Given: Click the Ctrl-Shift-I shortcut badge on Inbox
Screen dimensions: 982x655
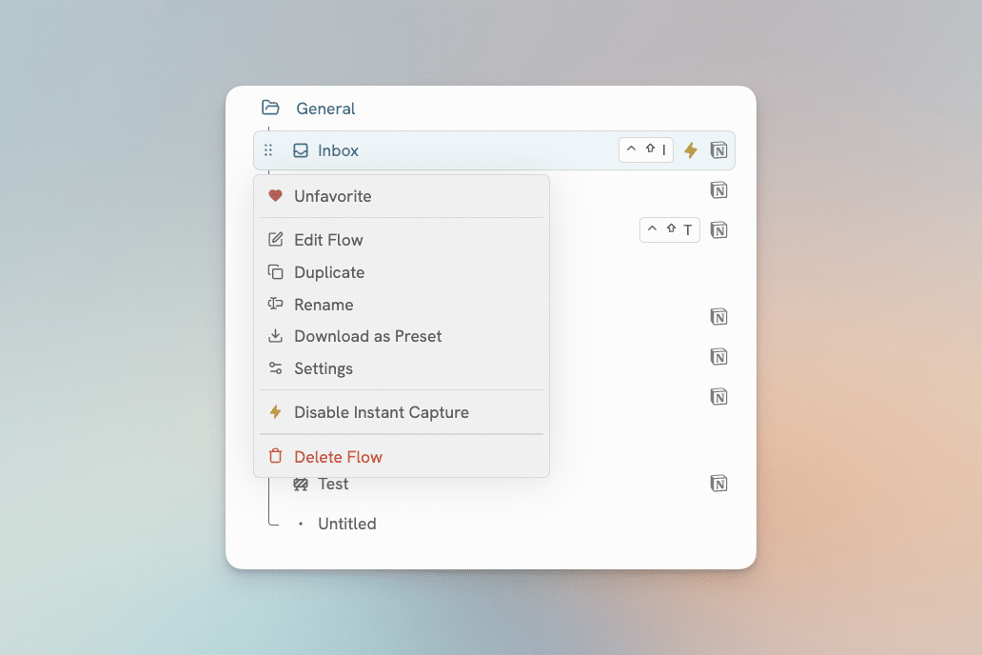Looking at the screenshot, I should 646,150.
